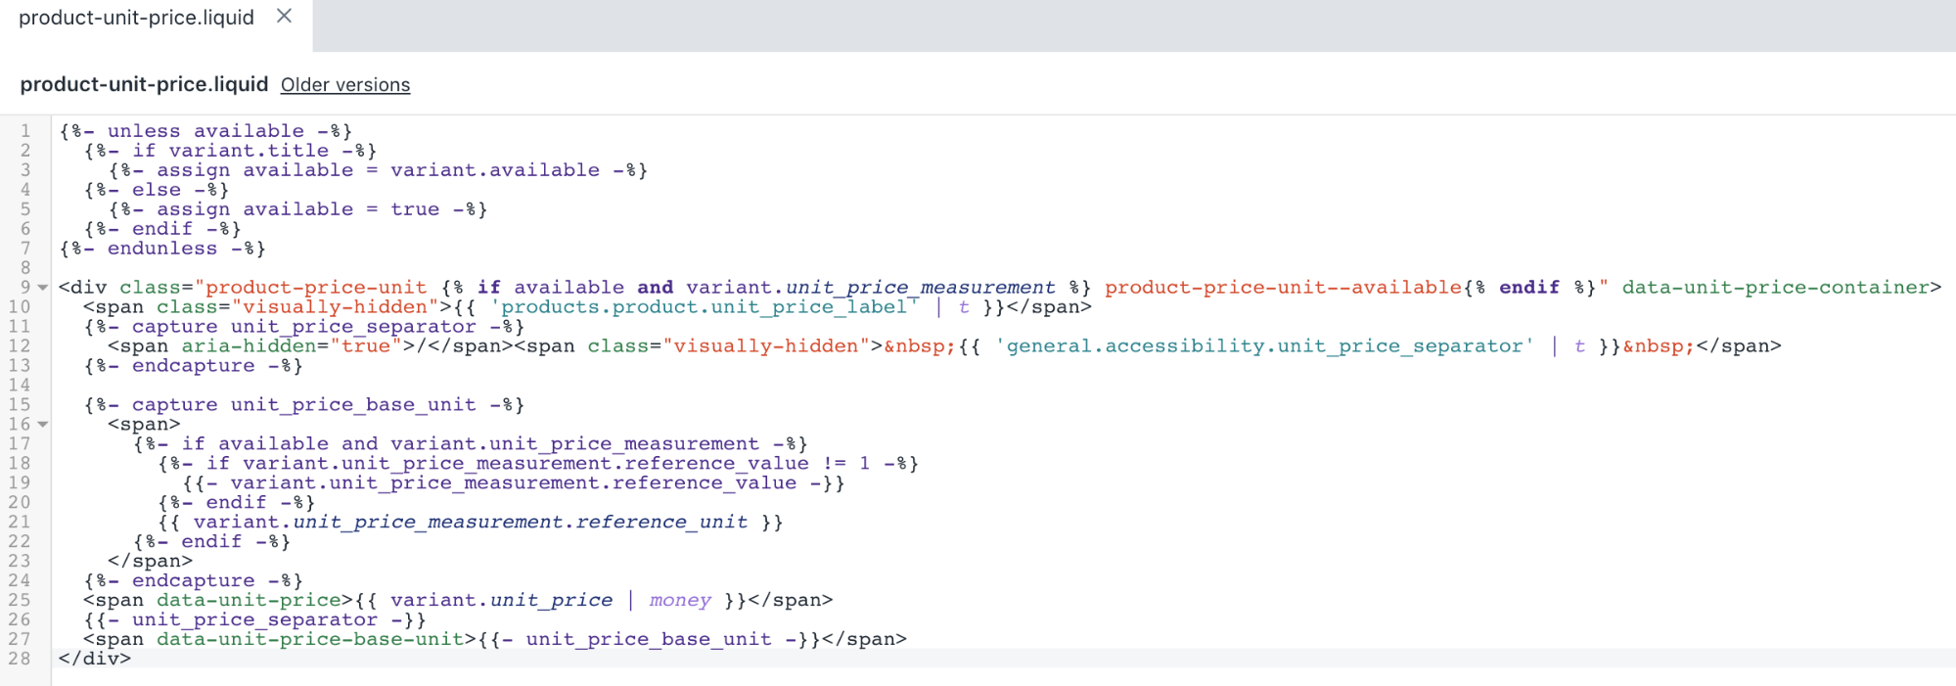1956x686 pixels.
Task: Click 'product-price-unit--available' class name
Action: 1283,288
